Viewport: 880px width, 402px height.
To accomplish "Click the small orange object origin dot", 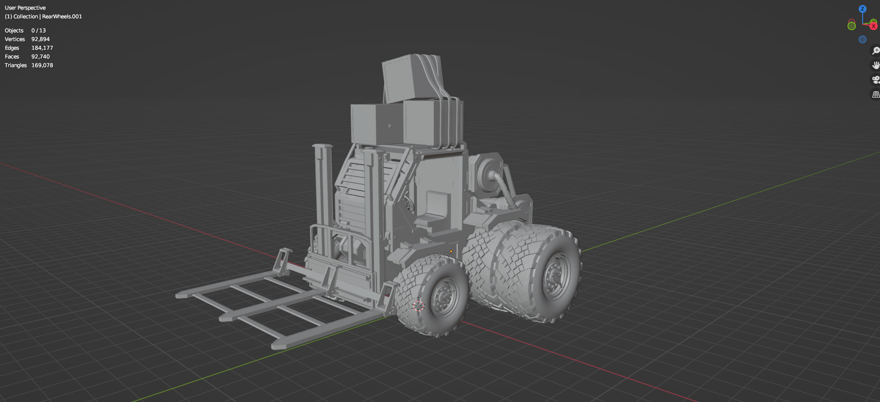I will click(451, 251).
